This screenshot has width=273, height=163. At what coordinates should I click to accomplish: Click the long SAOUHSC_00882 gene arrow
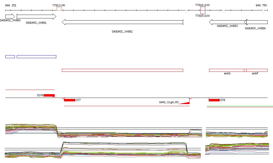tap(123, 22)
